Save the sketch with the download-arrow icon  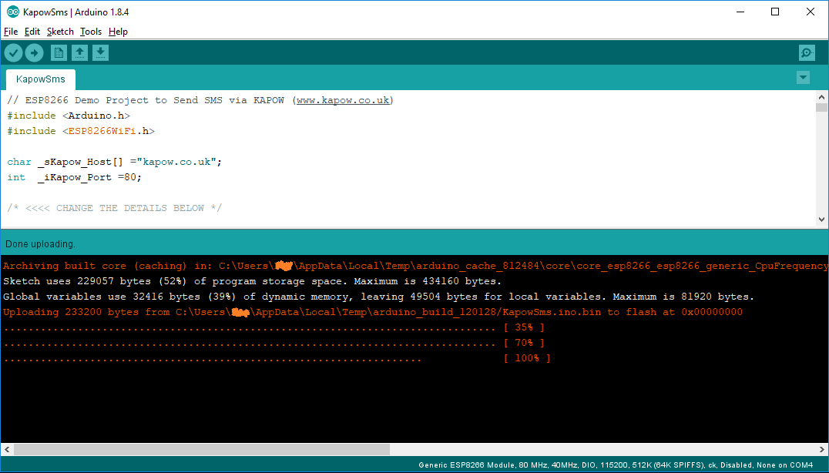(x=101, y=52)
